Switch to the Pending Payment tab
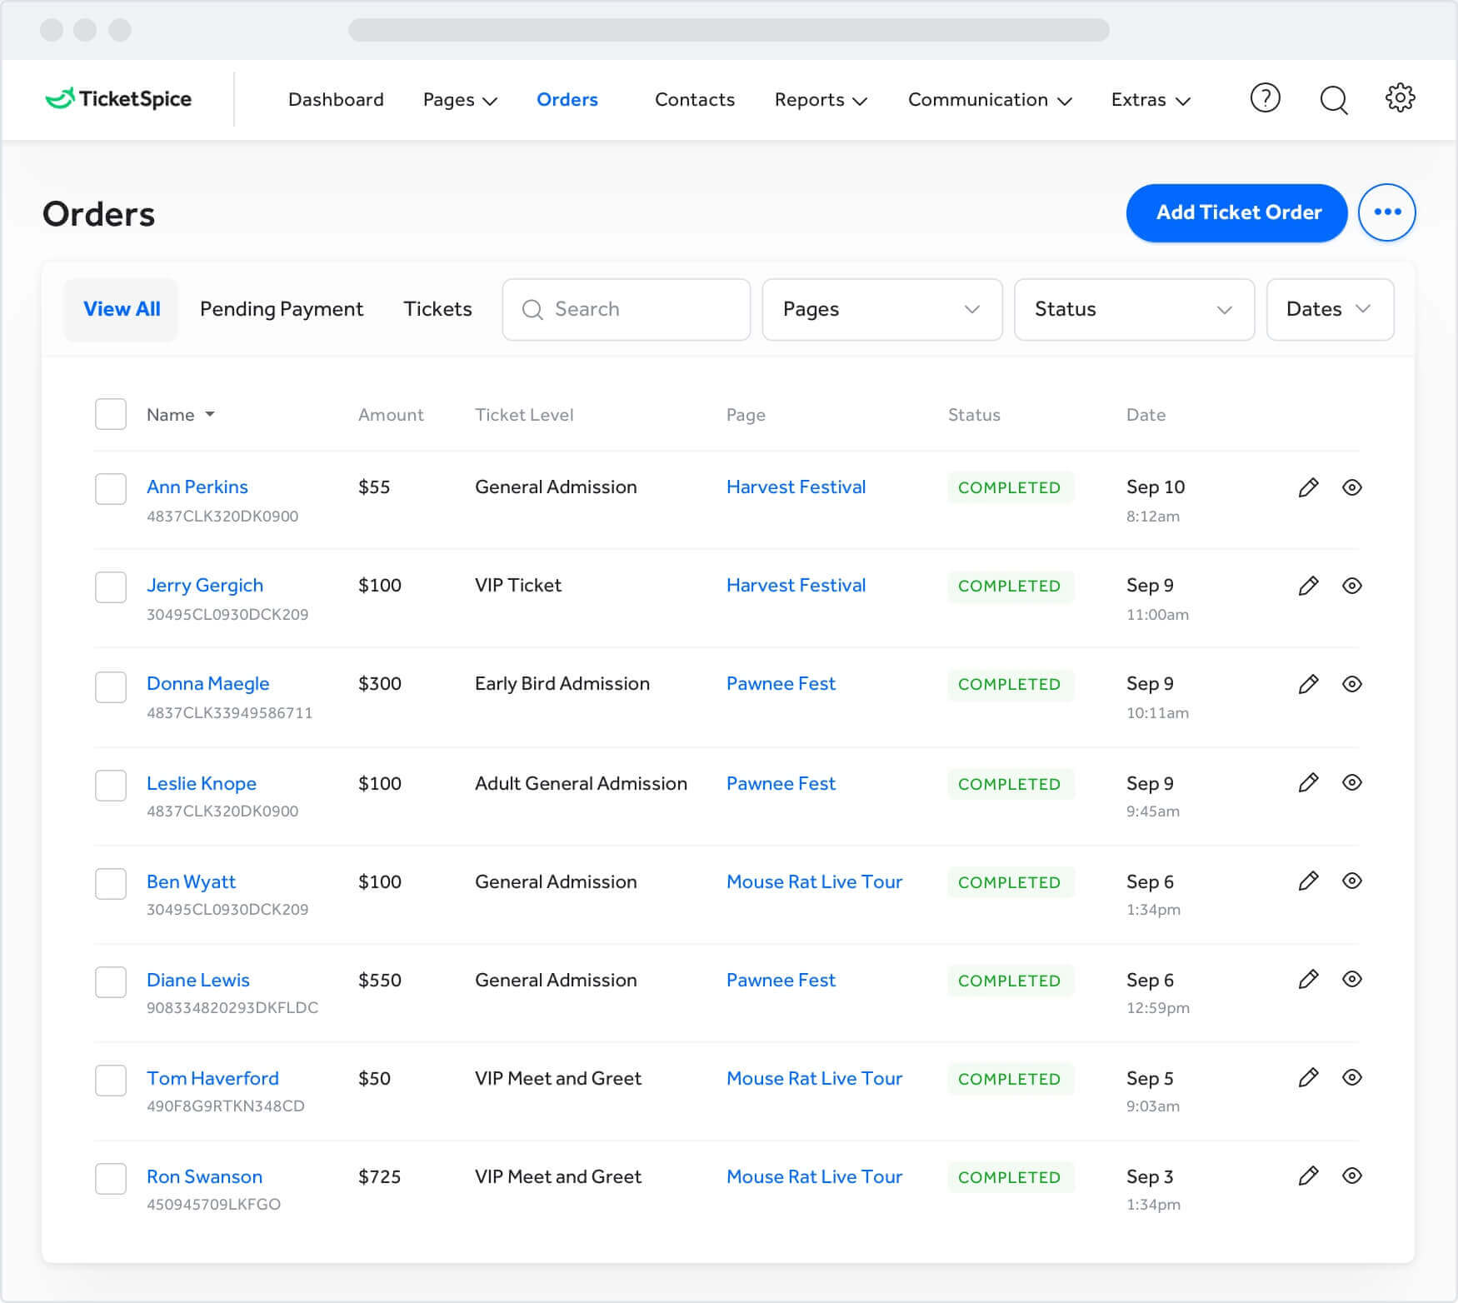 pyautogui.click(x=281, y=309)
